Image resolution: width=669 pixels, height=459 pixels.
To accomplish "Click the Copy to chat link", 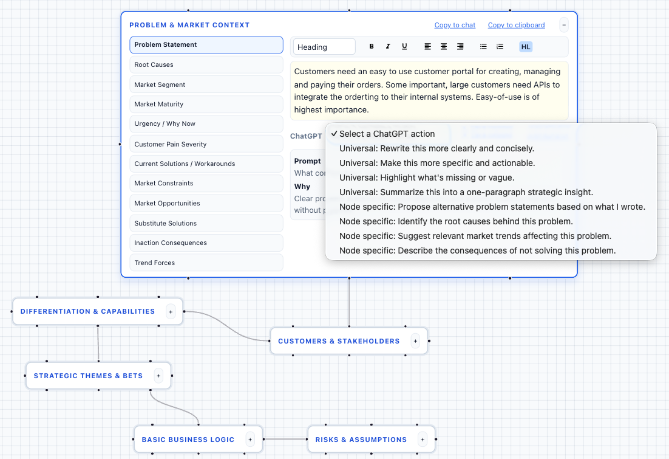I will pos(455,25).
